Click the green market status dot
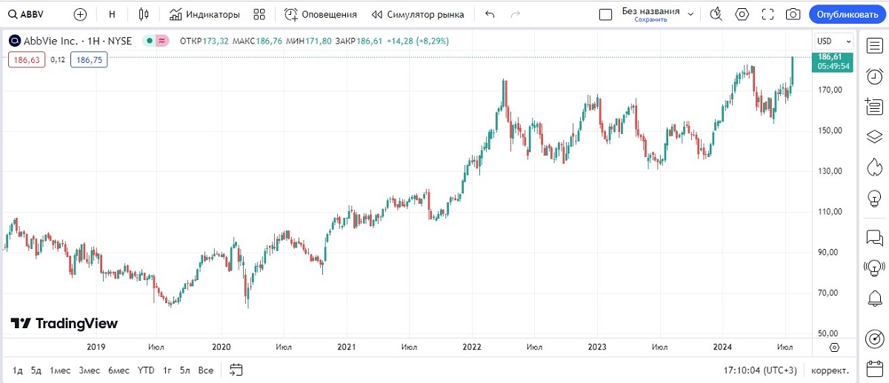 point(149,41)
